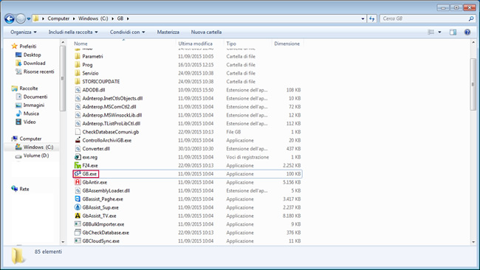
Task: Select the Prog folder icon
Action: click(78, 65)
